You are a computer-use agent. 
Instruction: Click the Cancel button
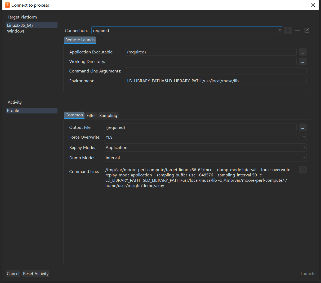tap(13, 274)
